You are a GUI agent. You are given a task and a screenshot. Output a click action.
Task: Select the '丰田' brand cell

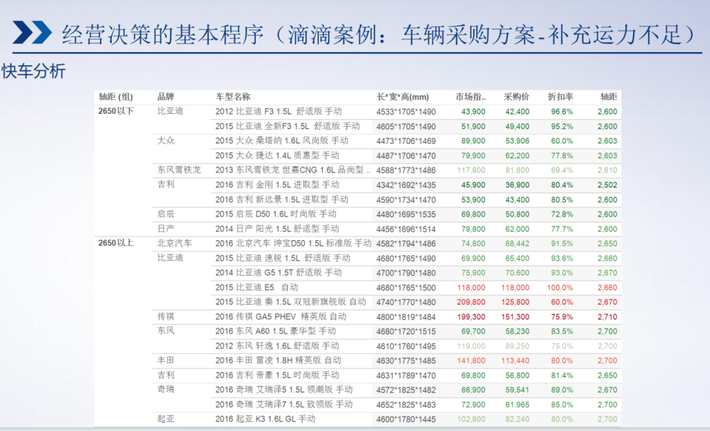pos(166,361)
